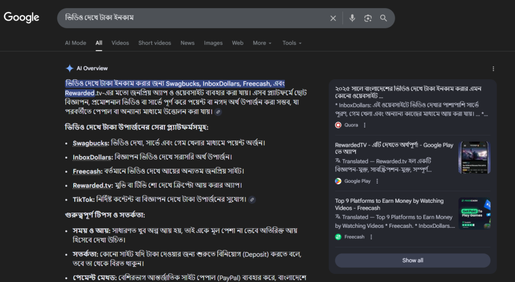This screenshot has height=282, width=515.
Task: Click Rewarded.tv term in the bullet list
Action: tap(93, 185)
